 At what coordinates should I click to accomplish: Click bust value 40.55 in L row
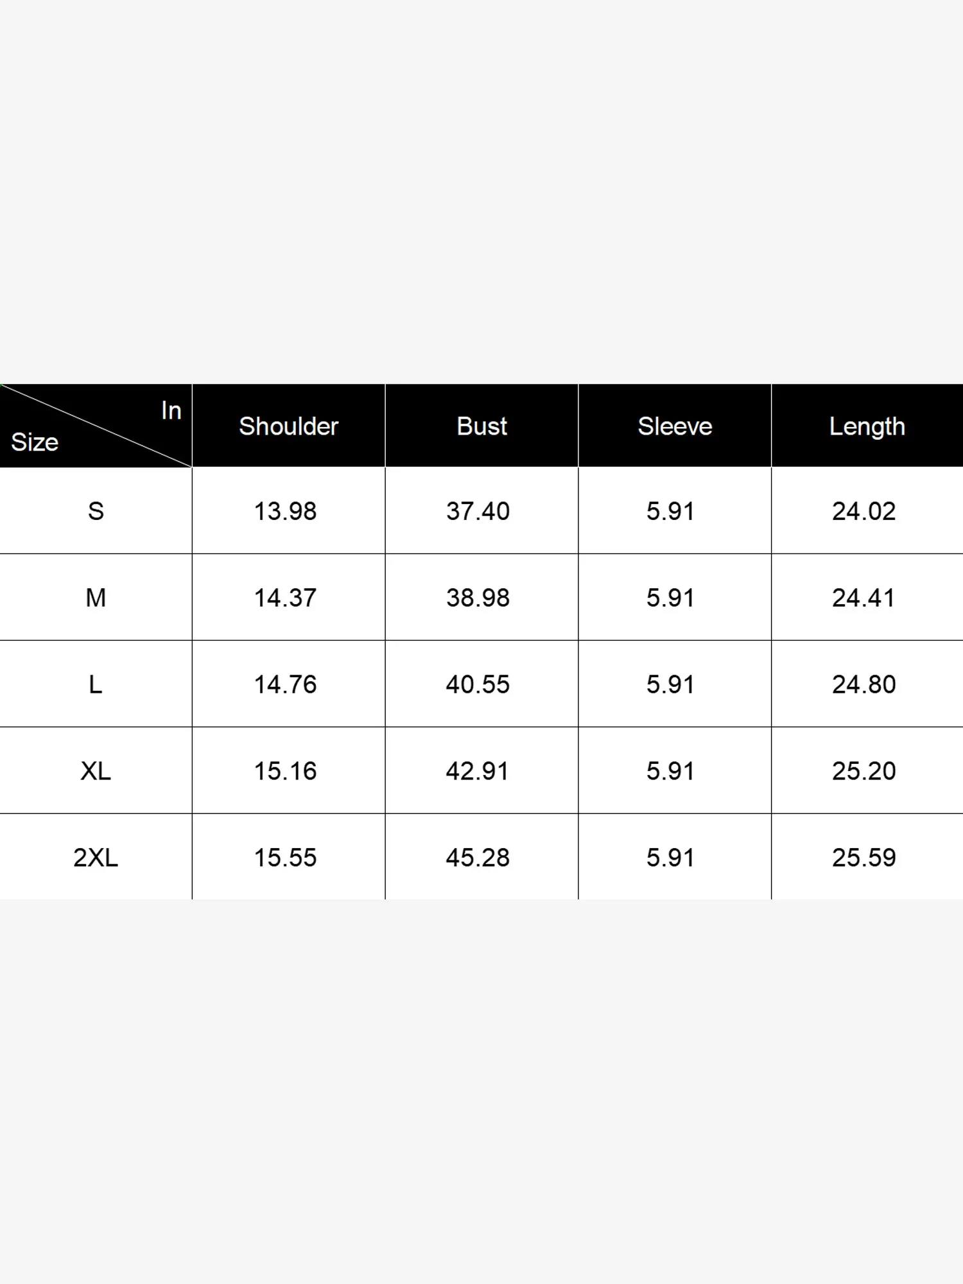(x=478, y=684)
